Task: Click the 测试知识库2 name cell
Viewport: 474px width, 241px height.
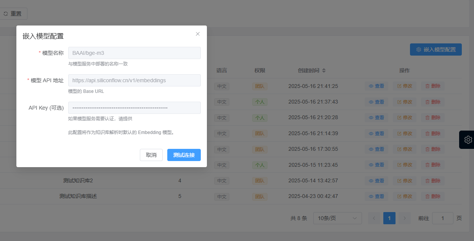Action: (x=78, y=180)
